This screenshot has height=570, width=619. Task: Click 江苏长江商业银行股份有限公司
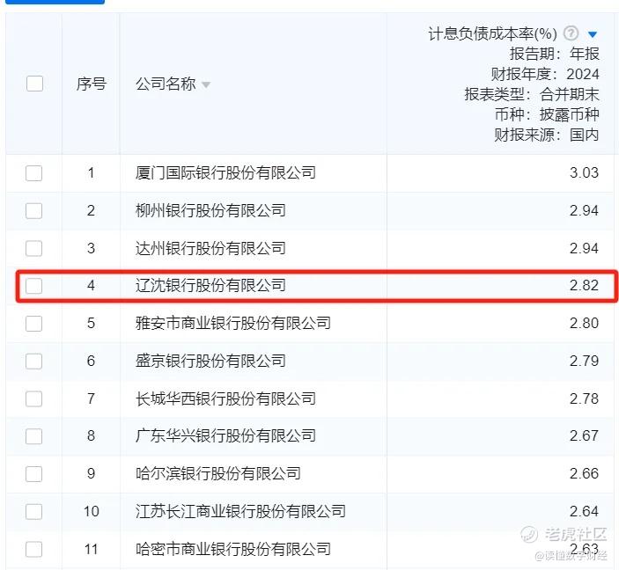pos(240,511)
